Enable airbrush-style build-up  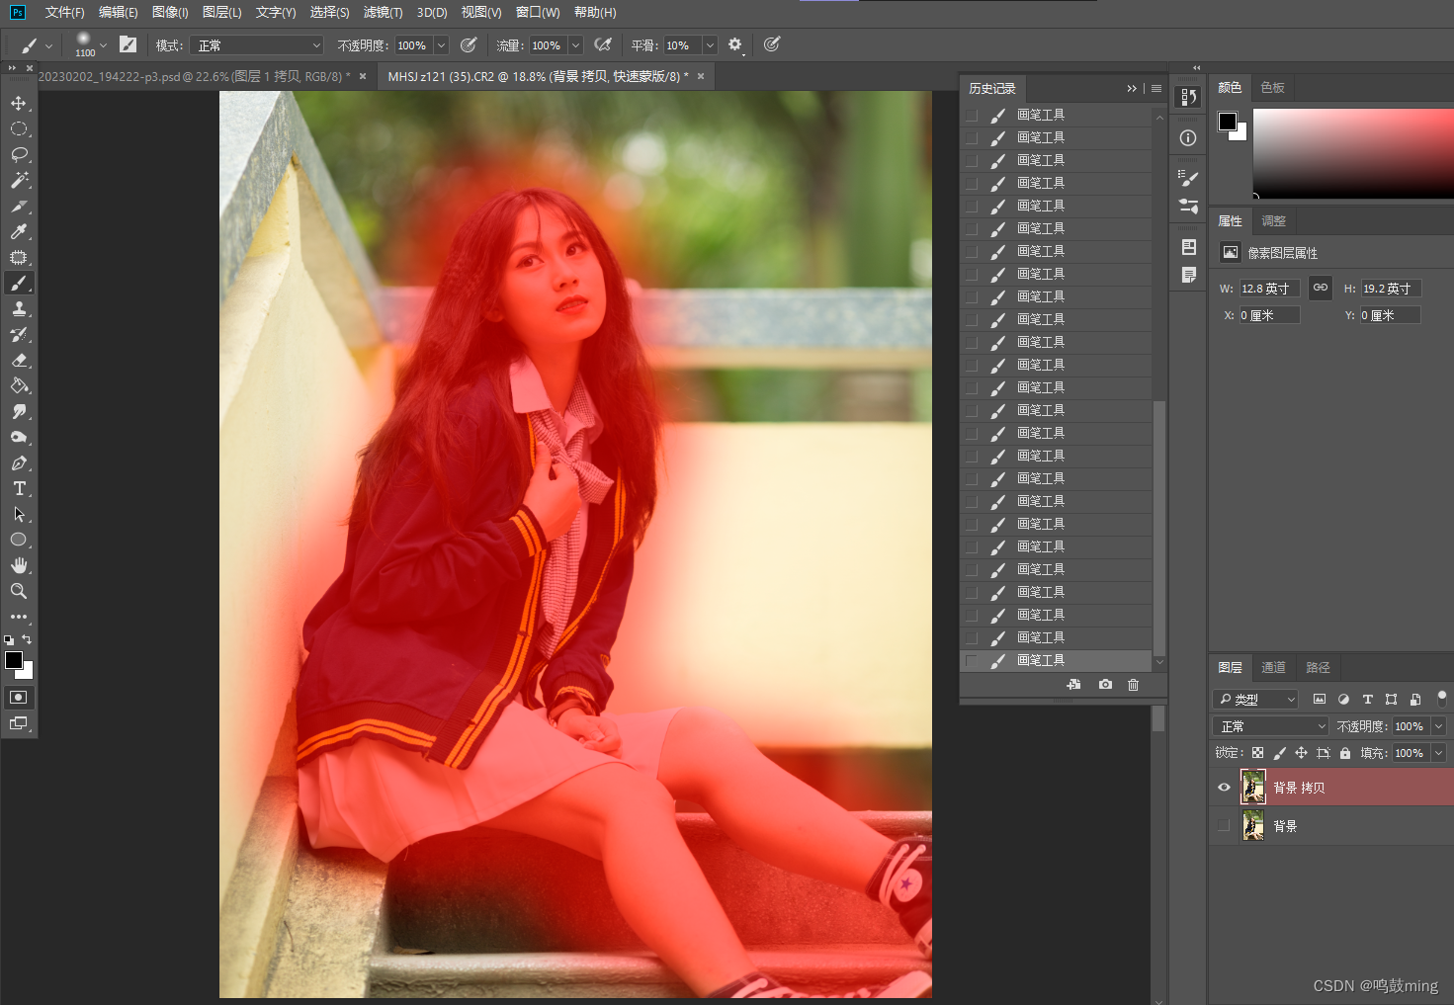[x=603, y=44]
